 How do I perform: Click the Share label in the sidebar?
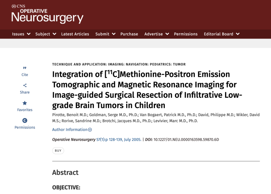tap(25, 92)
